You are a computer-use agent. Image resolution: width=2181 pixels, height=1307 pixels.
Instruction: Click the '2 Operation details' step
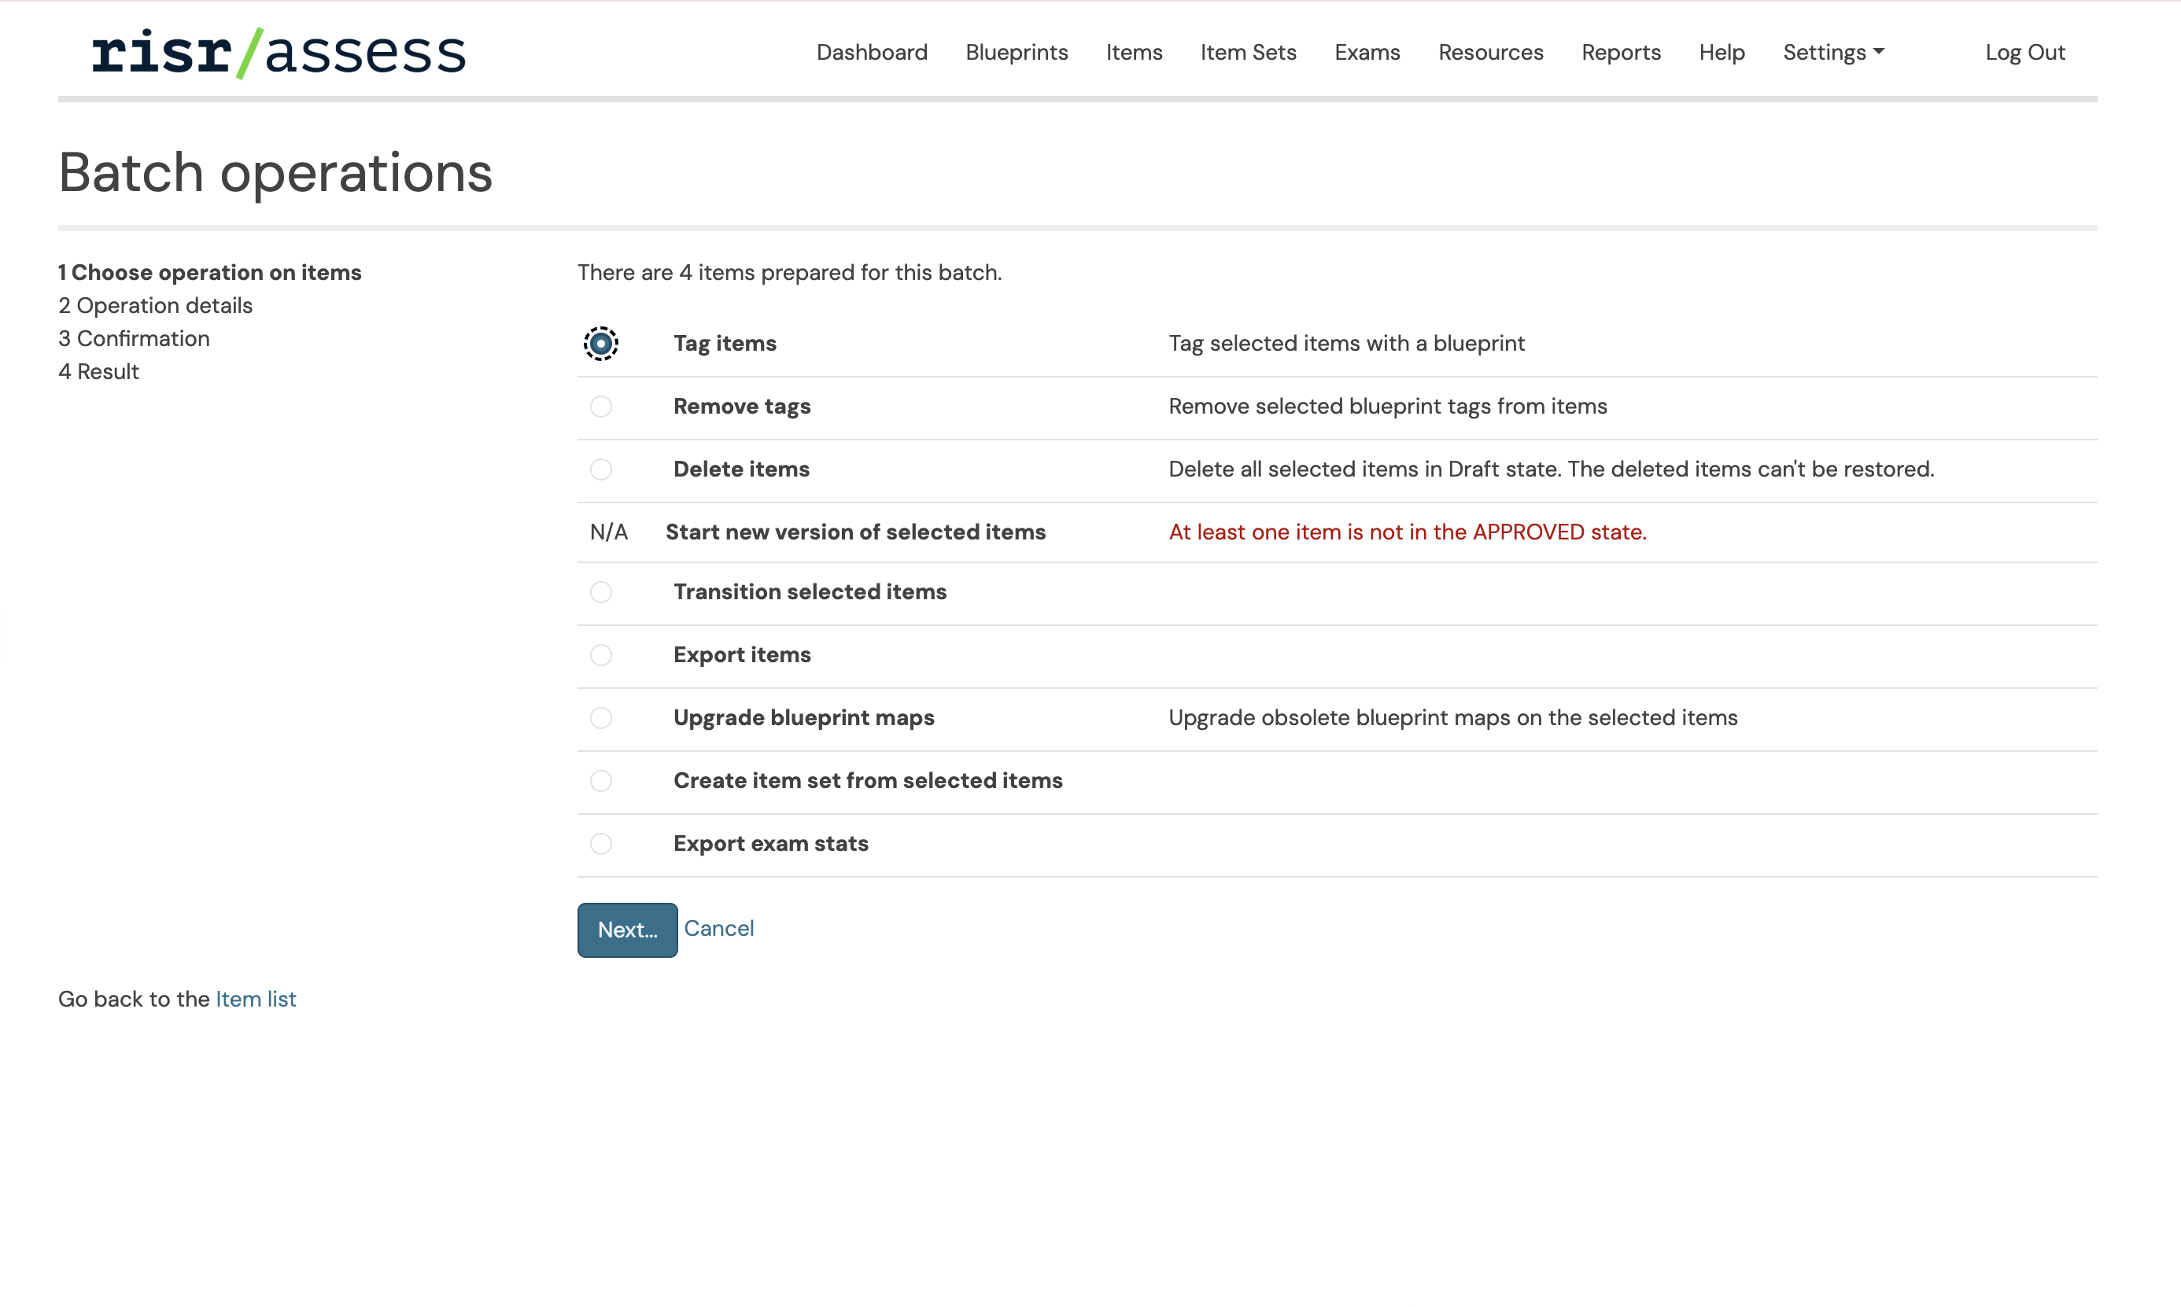[x=155, y=306]
